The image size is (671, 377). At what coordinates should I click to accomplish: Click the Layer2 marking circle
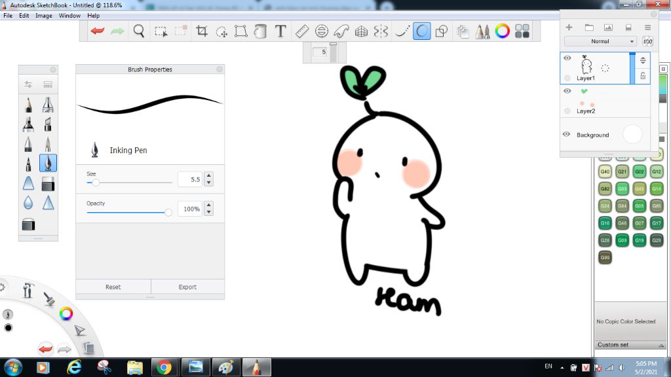[x=567, y=111]
